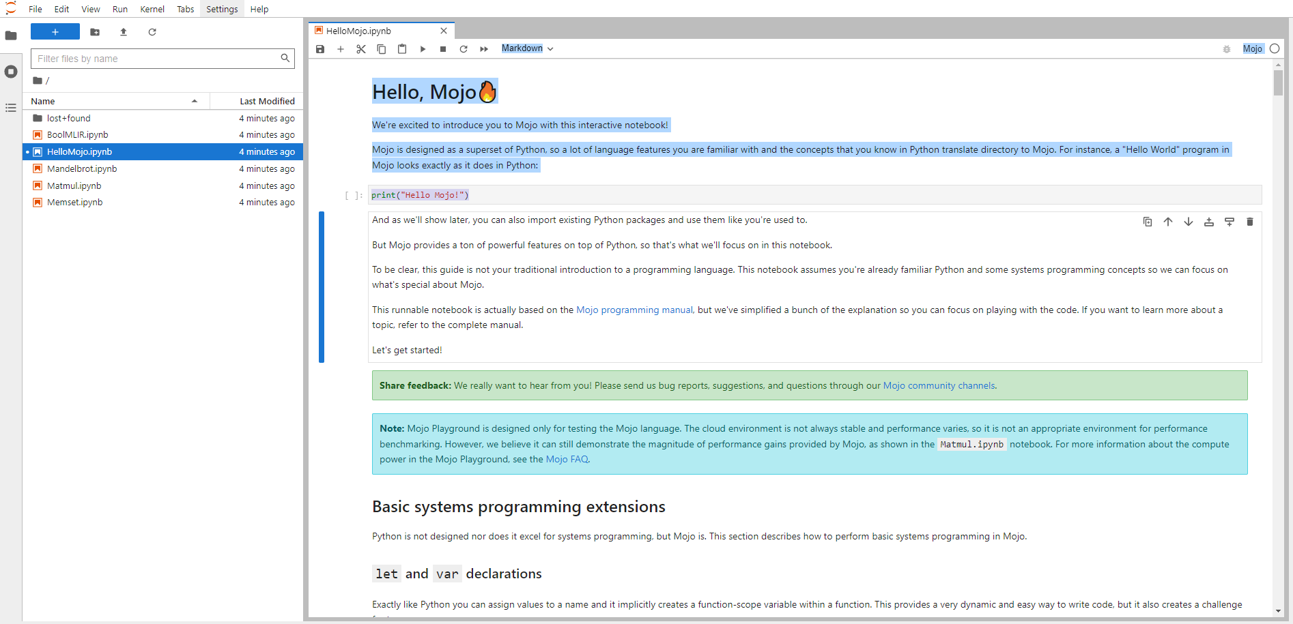
Task: Copy the selected cells in the toolbar
Action: point(382,49)
